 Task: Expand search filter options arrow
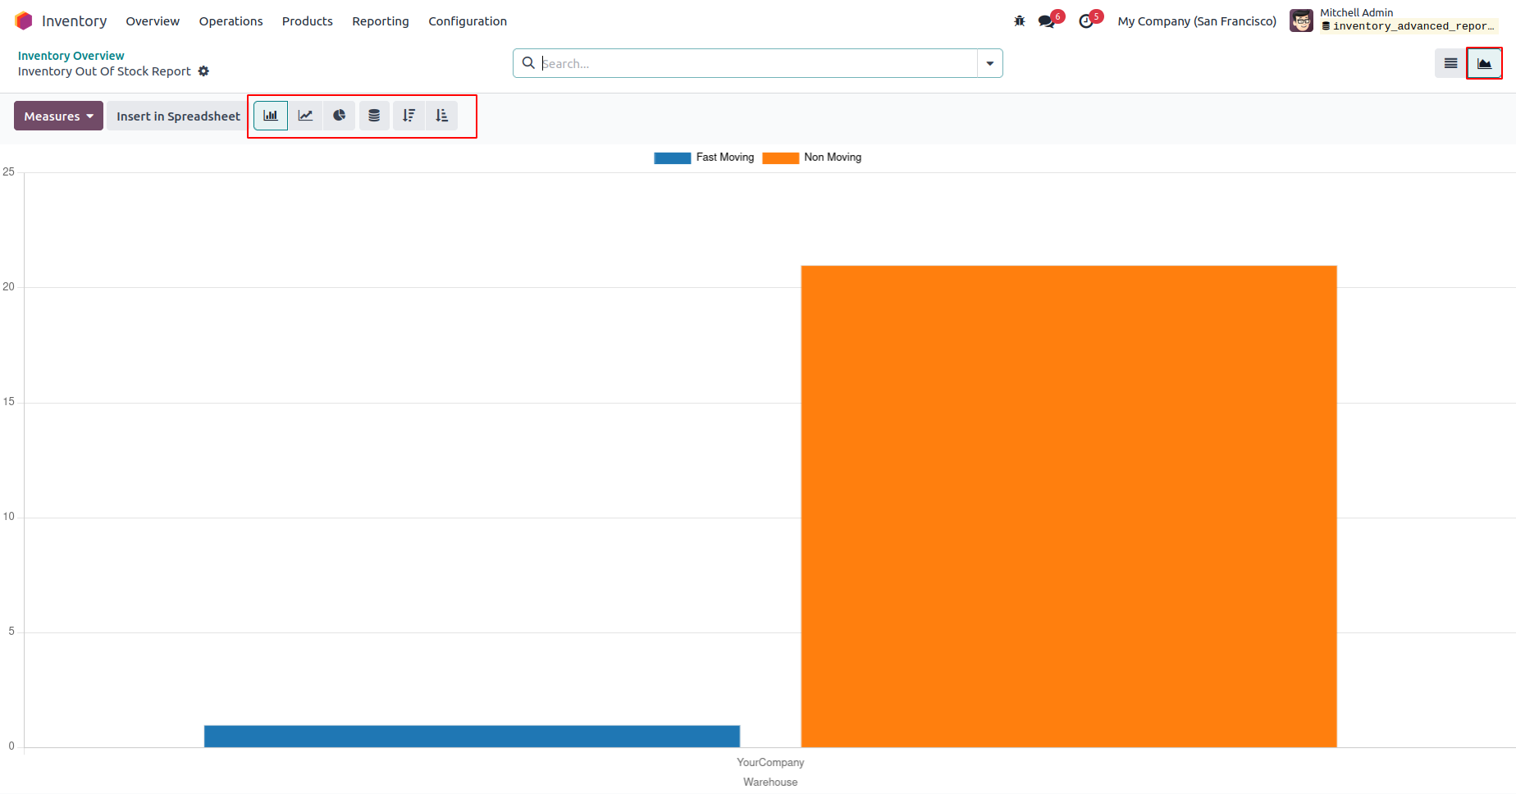point(990,63)
